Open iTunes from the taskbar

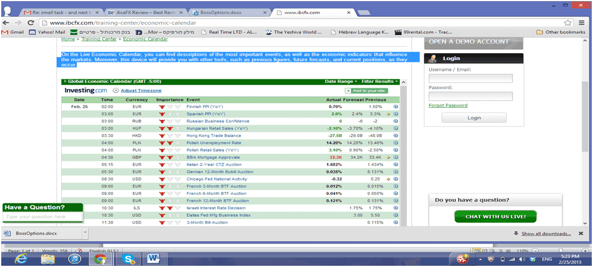74,259
